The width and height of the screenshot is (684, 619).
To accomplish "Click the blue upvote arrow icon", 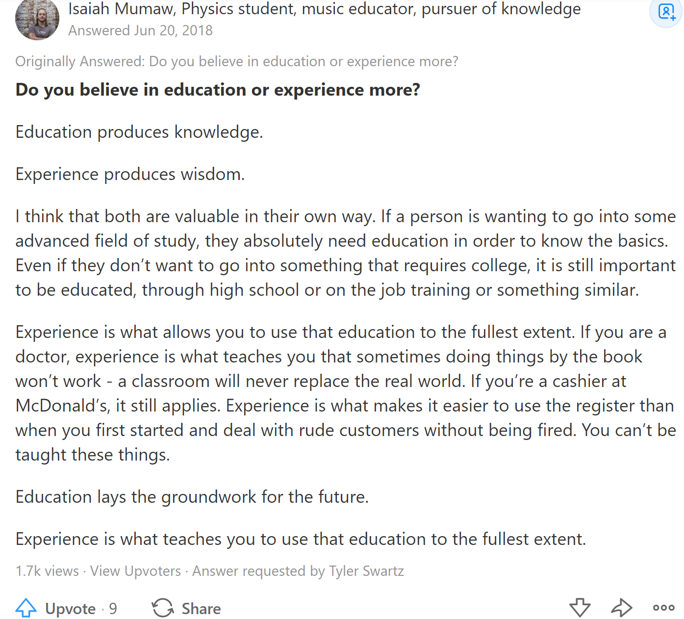I will point(26,608).
